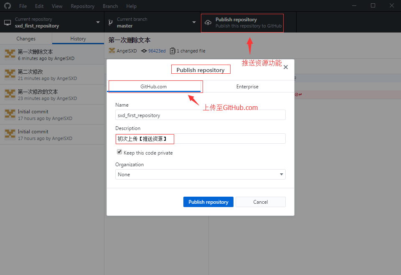Open the View menu
Screen dimensions: 401x275
point(57,6)
